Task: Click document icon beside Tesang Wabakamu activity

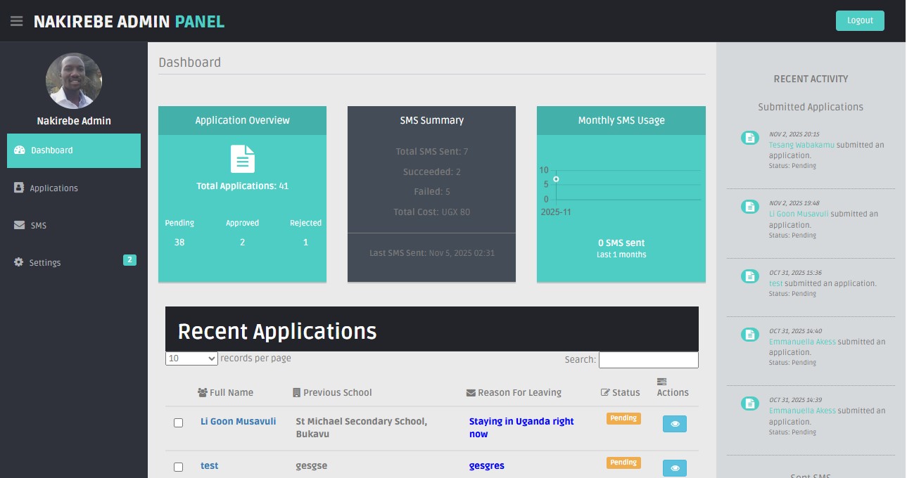Action: (750, 138)
